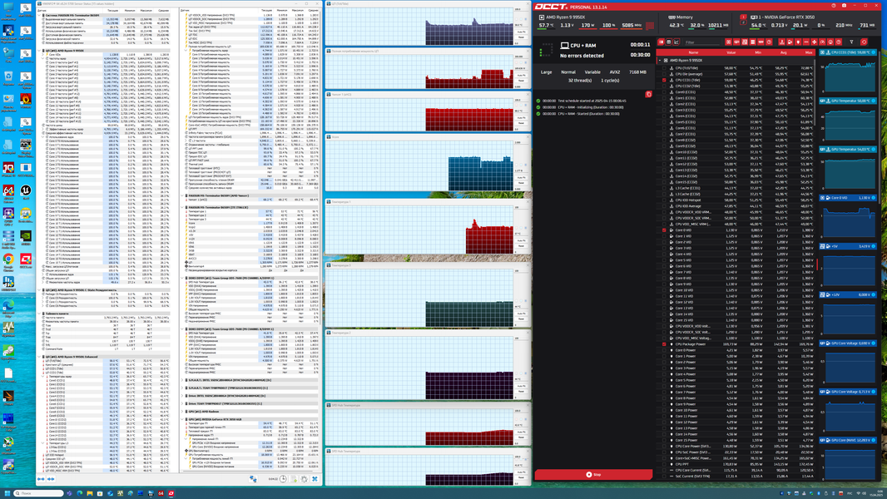Filter OCCT sensors by CPU chip icon
887x499 pixels.
tap(729, 42)
